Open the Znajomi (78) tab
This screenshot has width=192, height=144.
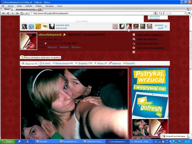pos(85,63)
